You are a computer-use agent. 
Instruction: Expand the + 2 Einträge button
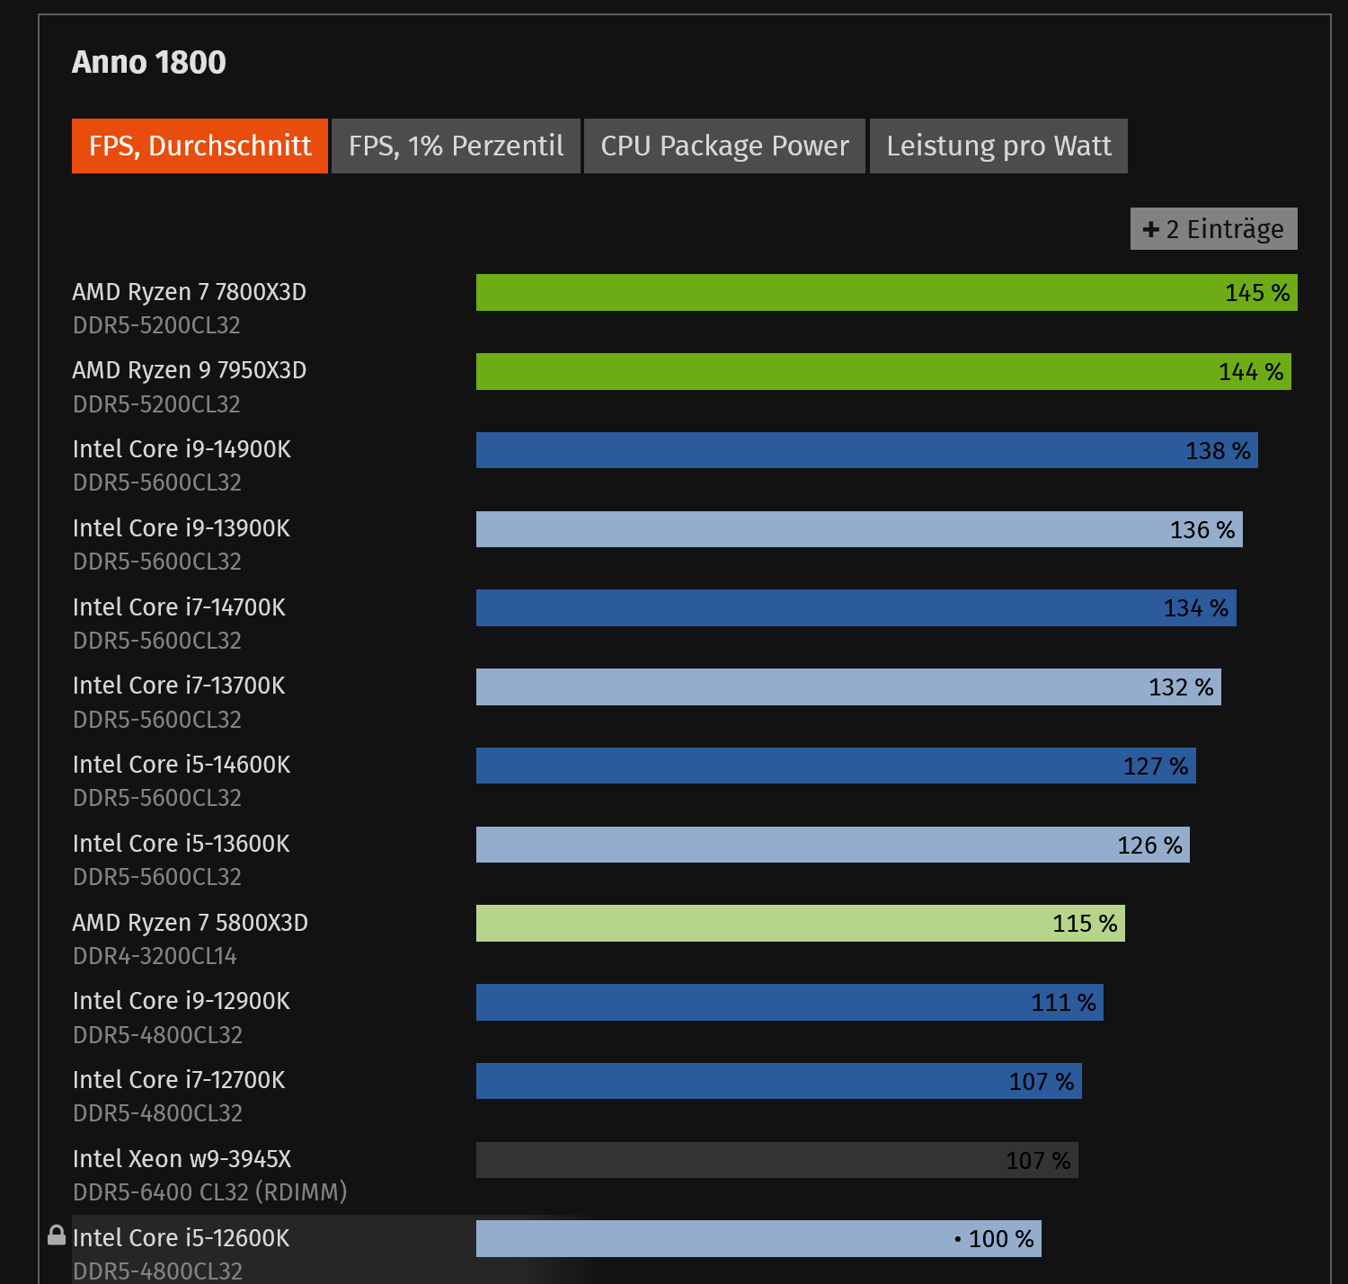coord(1213,229)
